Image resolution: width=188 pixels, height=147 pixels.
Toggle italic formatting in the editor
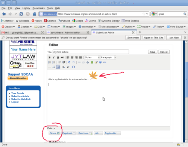(54, 58)
